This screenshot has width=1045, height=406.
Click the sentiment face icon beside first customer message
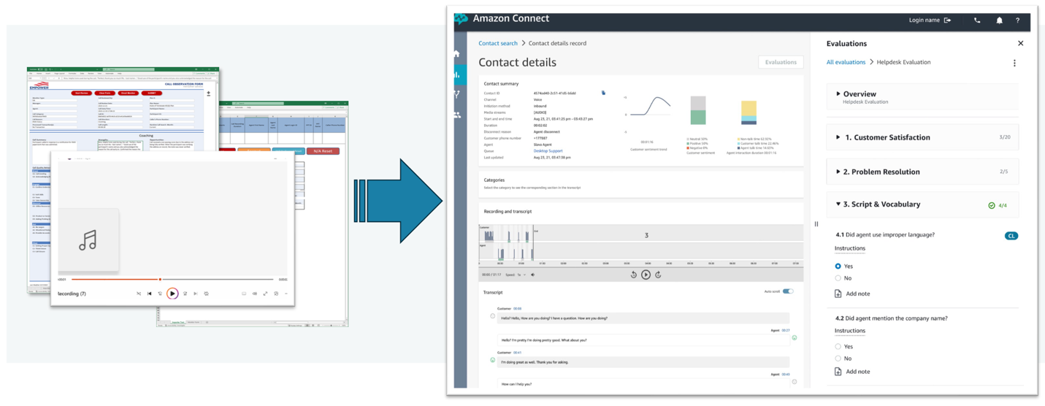click(493, 316)
